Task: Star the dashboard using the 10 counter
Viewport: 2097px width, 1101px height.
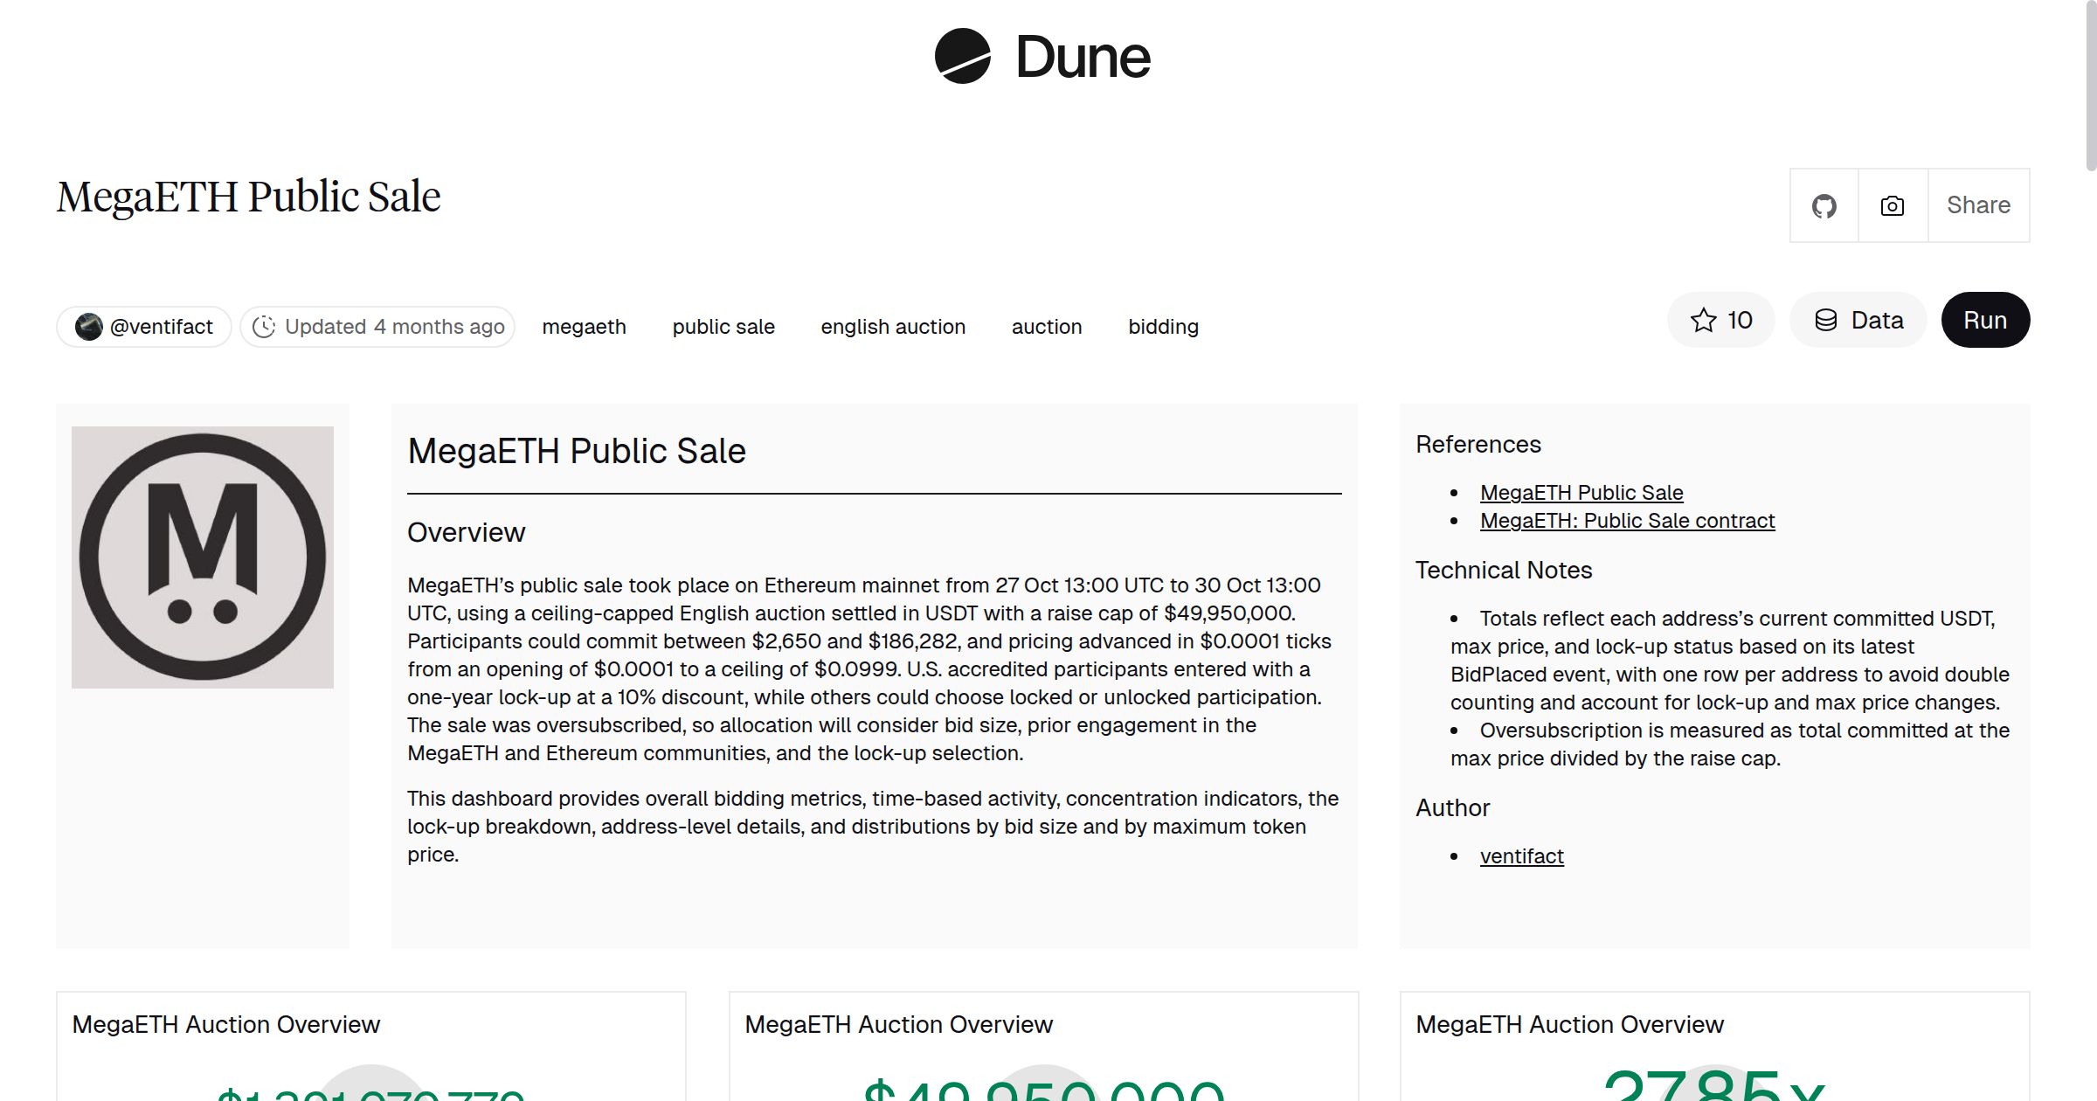Action: pos(1720,320)
